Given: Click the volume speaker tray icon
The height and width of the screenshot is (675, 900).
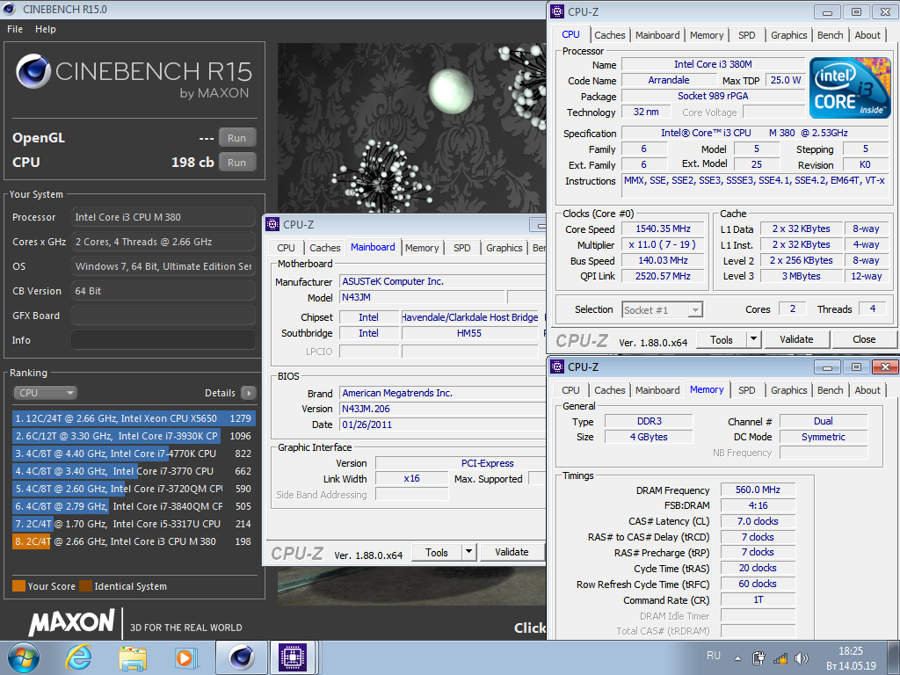Looking at the screenshot, I should pyautogui.click(x=802, y=658).
